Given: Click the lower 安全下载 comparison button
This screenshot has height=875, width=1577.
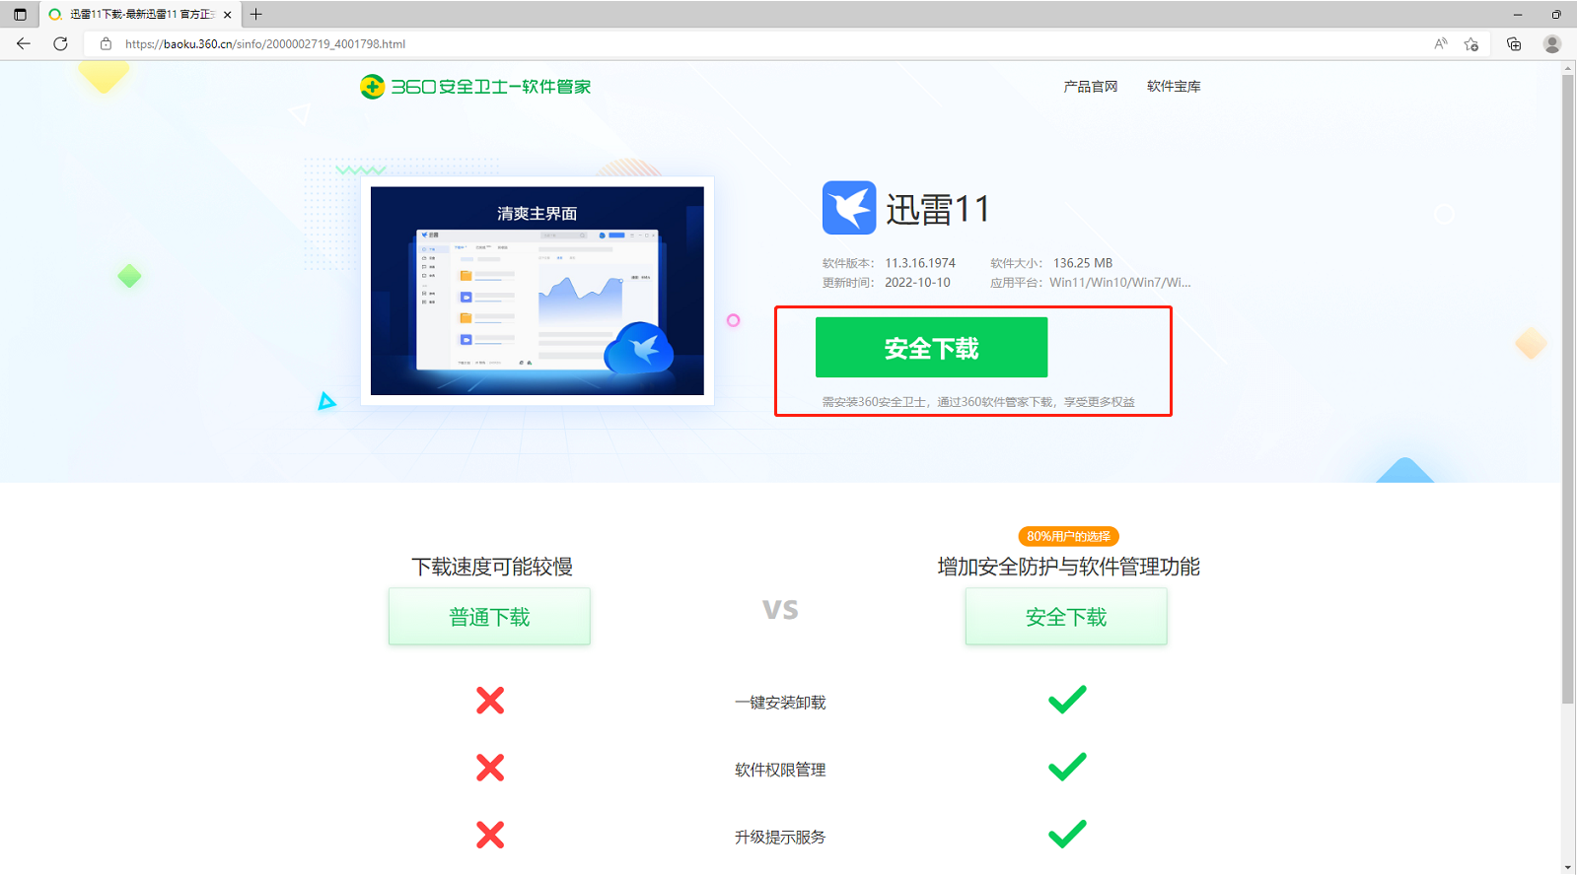Looking at the screenshot, I should point(1066,617).
